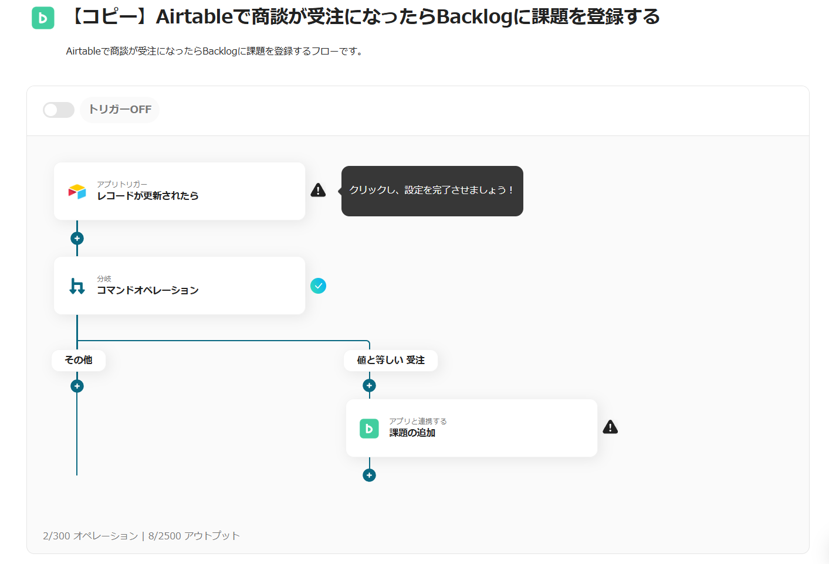Click the flow description text
Screen dimensions: 829x564
(215, 52)
